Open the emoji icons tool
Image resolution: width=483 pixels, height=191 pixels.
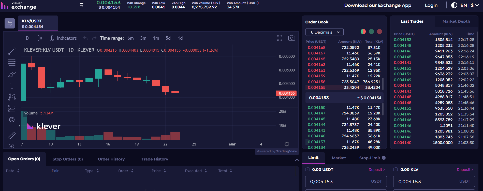(x=12, y=120)
